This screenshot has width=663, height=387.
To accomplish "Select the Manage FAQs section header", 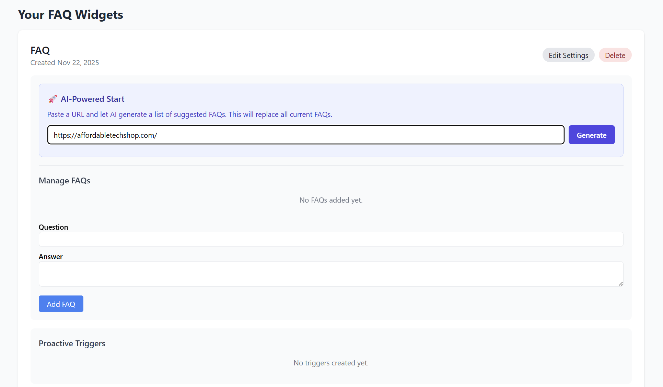I will [x=64, y=181].
